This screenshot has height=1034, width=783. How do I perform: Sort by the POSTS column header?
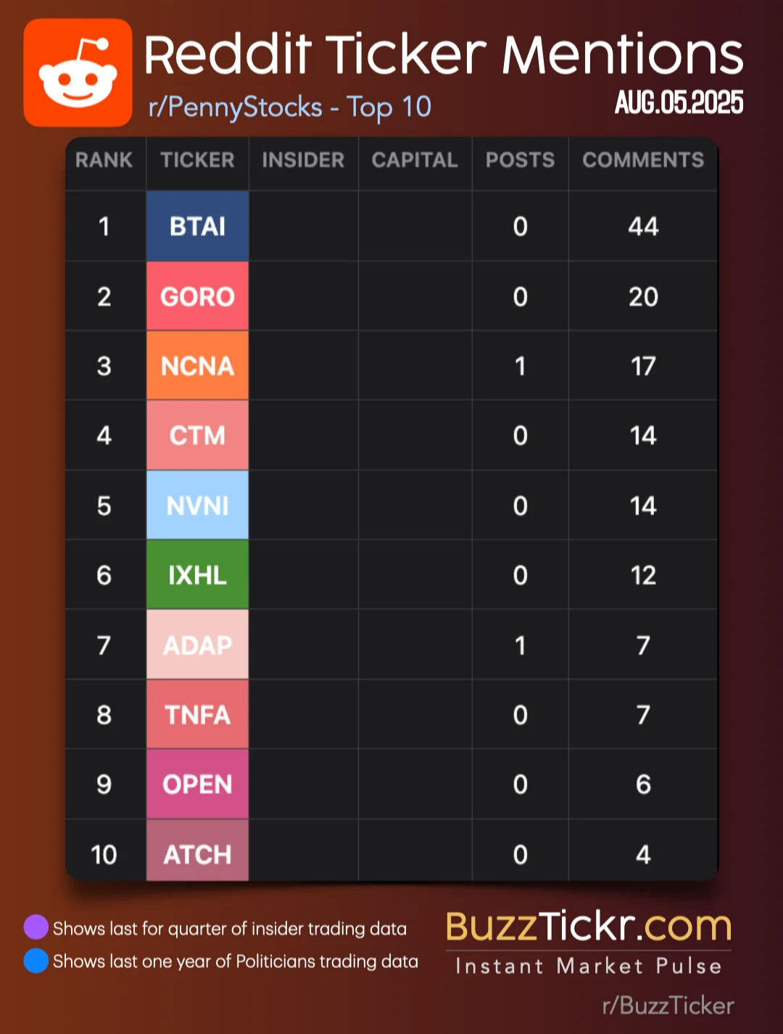pyautogui.click(x=520, y=160)
